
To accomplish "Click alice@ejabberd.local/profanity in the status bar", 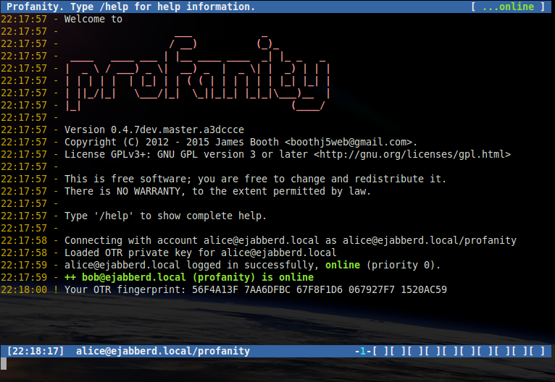I will [162, 351].
